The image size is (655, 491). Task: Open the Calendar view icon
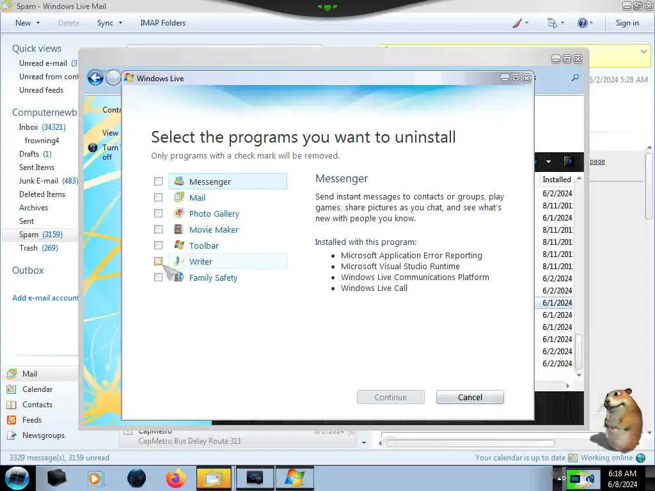[12, 389]
